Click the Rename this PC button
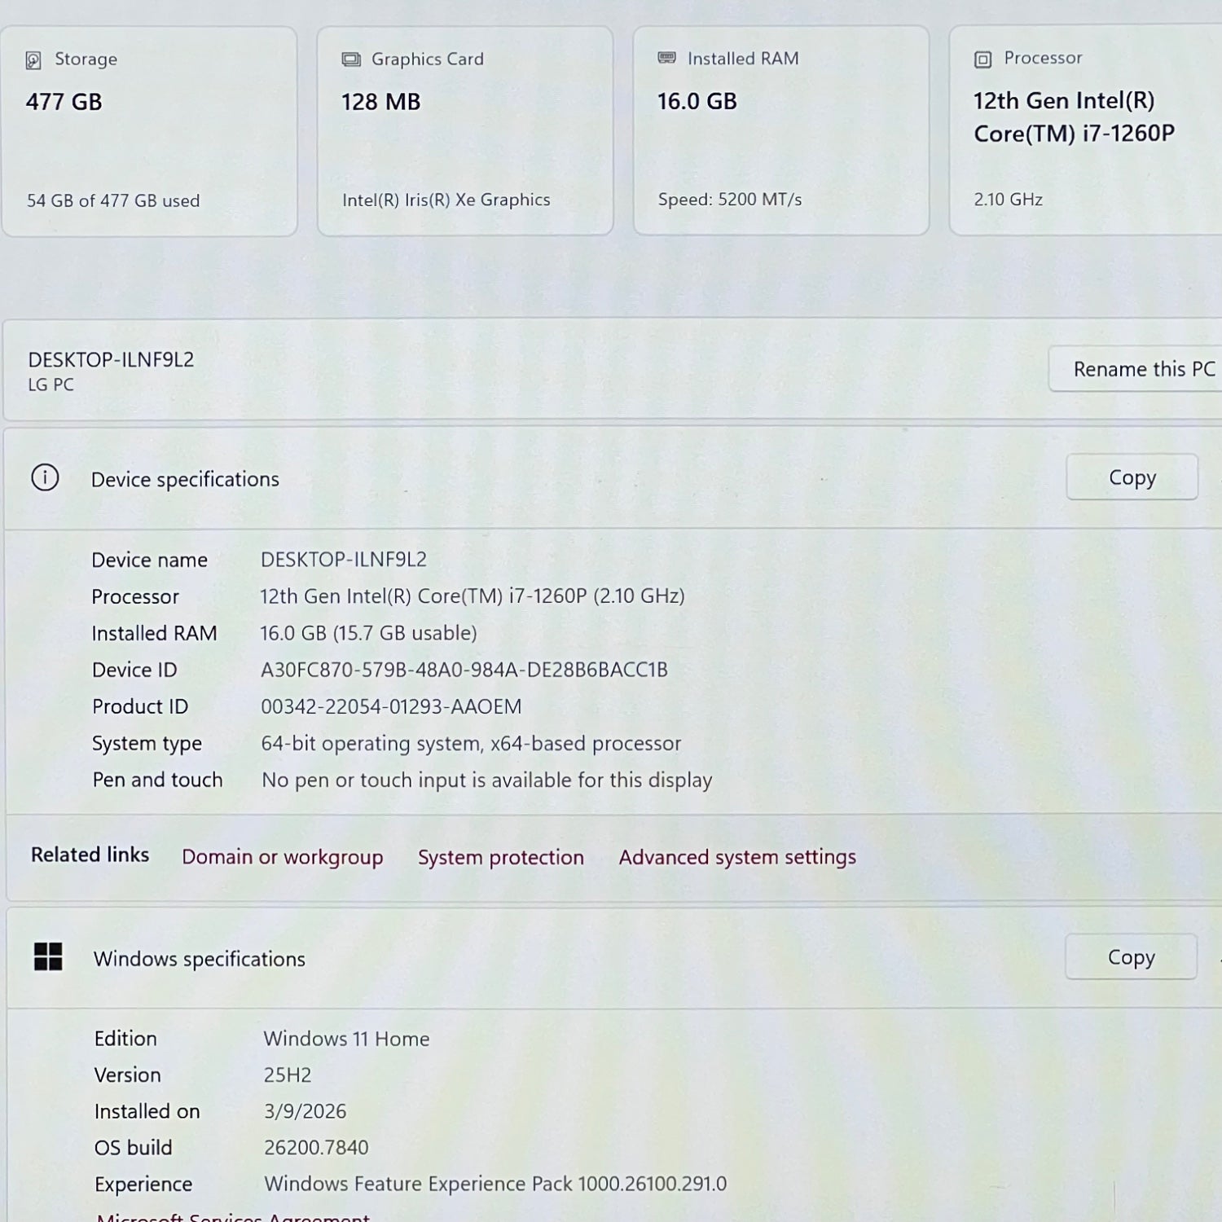Image resolution: width=1222 pixels, height=1222 pixels. (x=1141, y=369)
